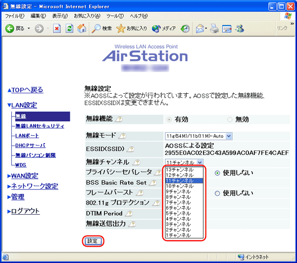The width and height of the screenshot is (297, 263).
Task: Open the Mail button dropdown arrow
Action: pos(206,29)
